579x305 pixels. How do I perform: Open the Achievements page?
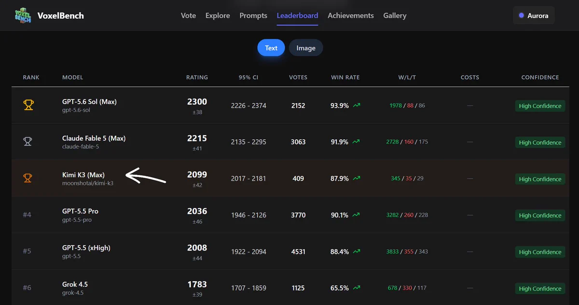351,15
